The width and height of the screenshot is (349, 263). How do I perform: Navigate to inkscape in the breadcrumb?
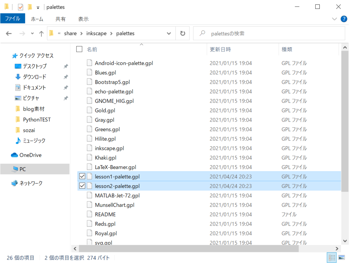coord(96,33)
